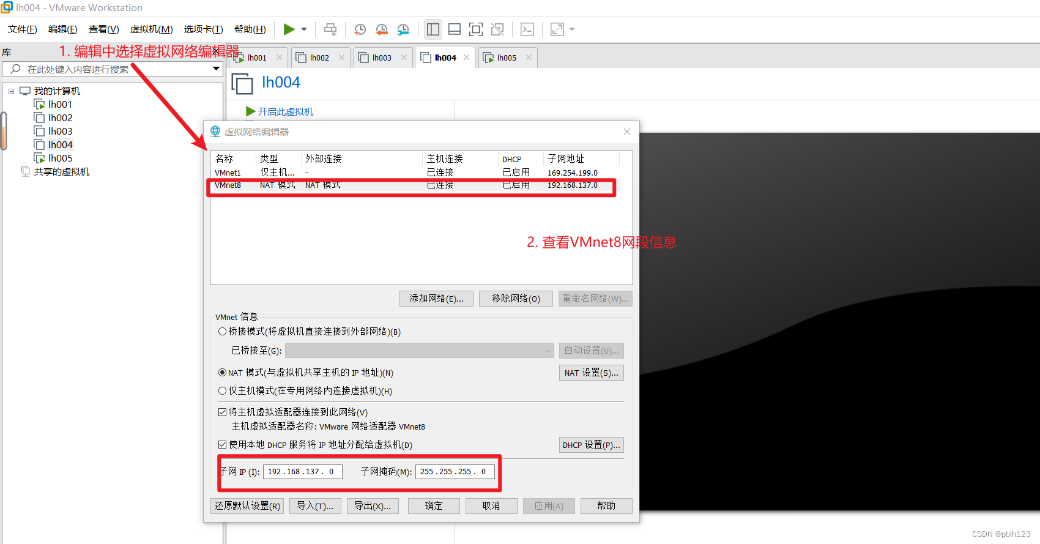Select lh005 in the library tree

click(x=60, y=158)
